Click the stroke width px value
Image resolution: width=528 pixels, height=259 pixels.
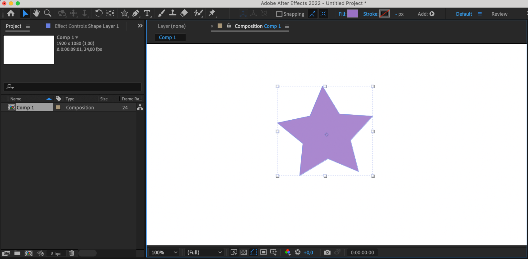(399, 14)
